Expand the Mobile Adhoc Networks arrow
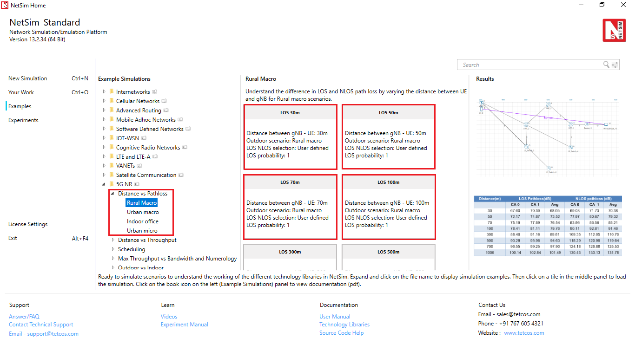 click(104, 120)
